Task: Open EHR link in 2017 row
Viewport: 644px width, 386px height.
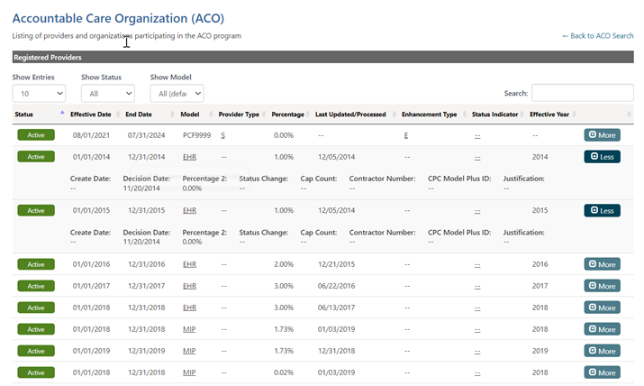Action: coord(189,286)
